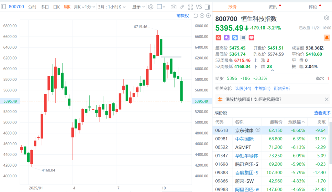The width and height of the screenshot is (332, 192).
Task: Click stock code 00981 cell
Action: point(221,139)
